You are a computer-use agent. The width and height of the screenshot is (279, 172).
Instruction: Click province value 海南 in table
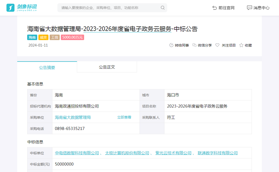59,95
